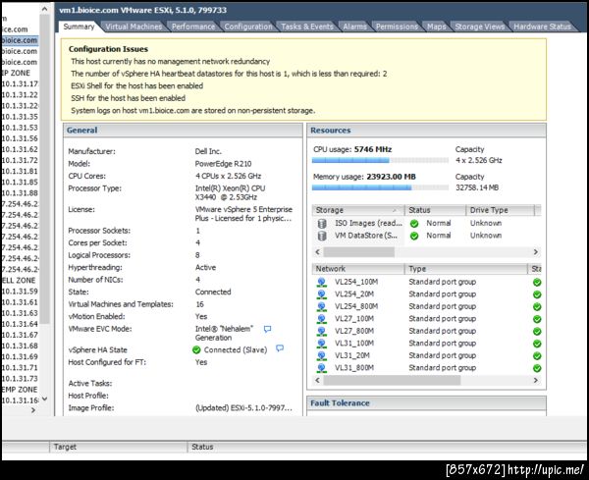Click the green Normal status icon for VM DataStore
This screenshot has width=589, height=480.
point(414,236)
